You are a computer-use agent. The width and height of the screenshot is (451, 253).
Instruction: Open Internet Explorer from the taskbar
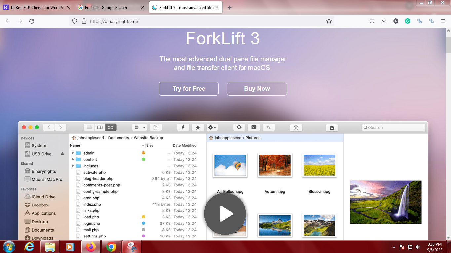29,247
